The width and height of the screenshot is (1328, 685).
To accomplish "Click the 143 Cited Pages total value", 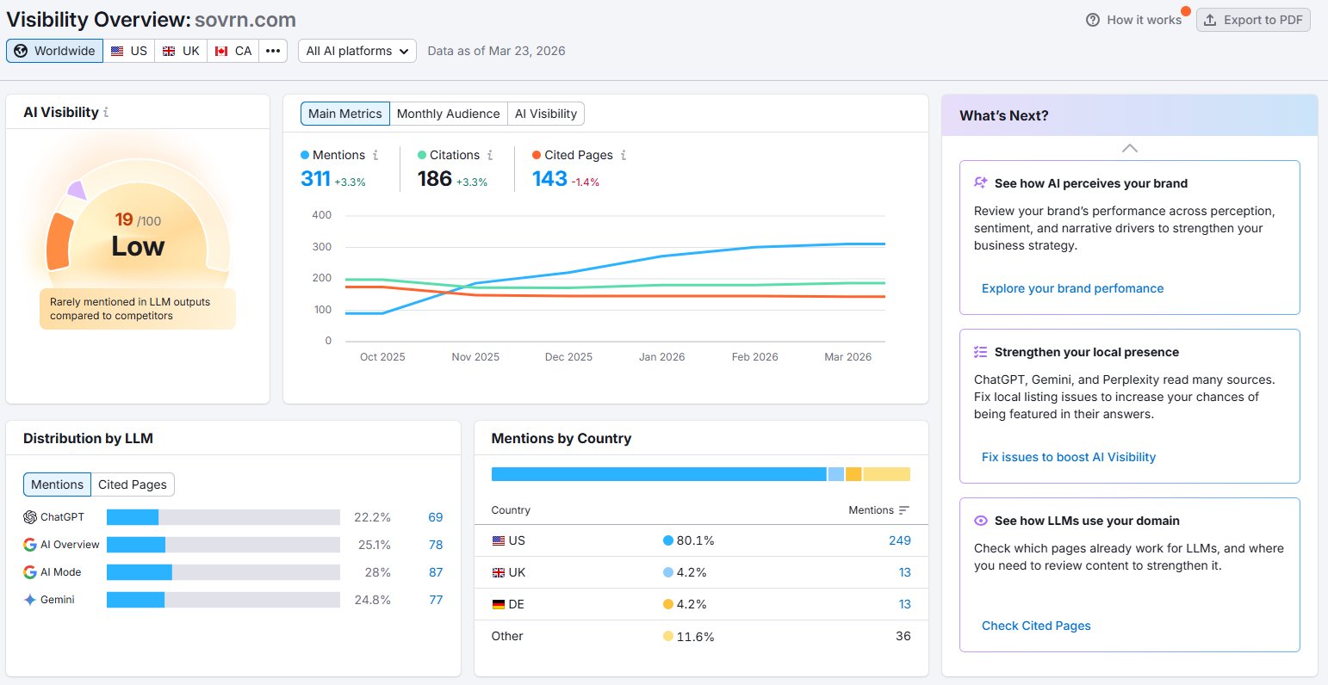I will tap(549, 178).
